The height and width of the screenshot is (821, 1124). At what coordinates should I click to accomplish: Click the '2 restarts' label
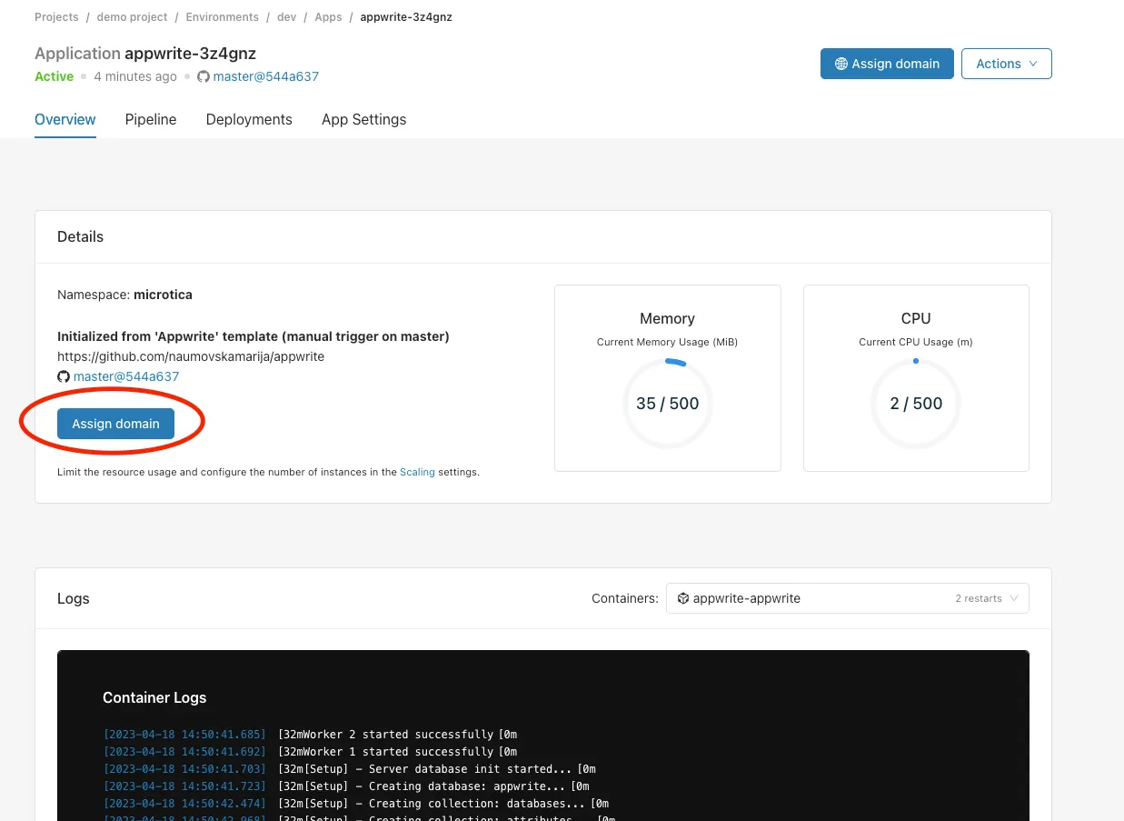(x=979, y=598)
